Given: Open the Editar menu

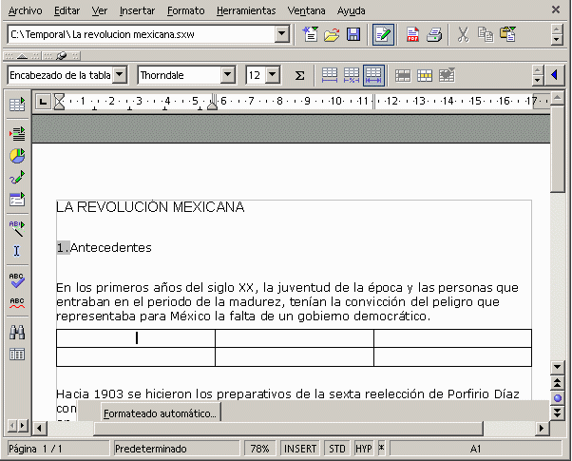Looking at the screenshot, I should tap(67, 10).
